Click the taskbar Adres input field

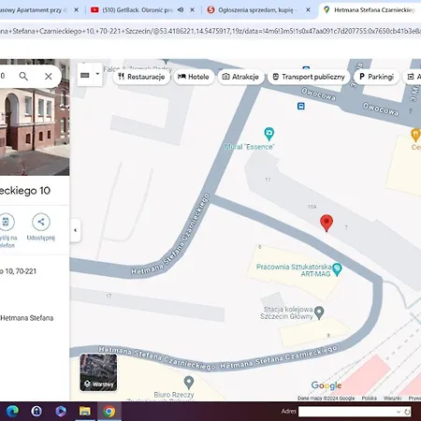(x=347, y=412)
